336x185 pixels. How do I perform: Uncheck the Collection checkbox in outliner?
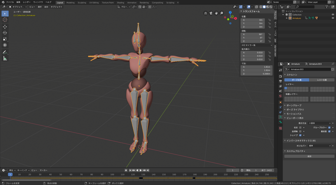click(x=287, y=15)
